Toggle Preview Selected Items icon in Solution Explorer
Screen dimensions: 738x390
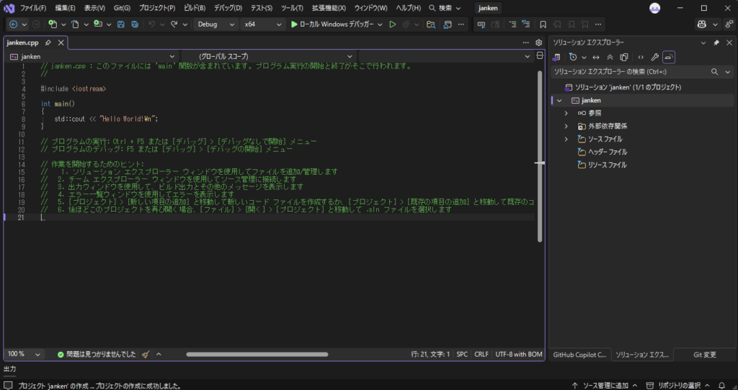pos(669,58)
